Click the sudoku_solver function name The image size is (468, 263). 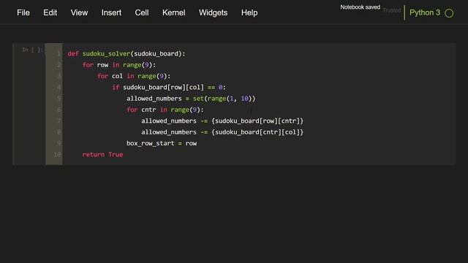pyautogui.click(x=106, y=53)
